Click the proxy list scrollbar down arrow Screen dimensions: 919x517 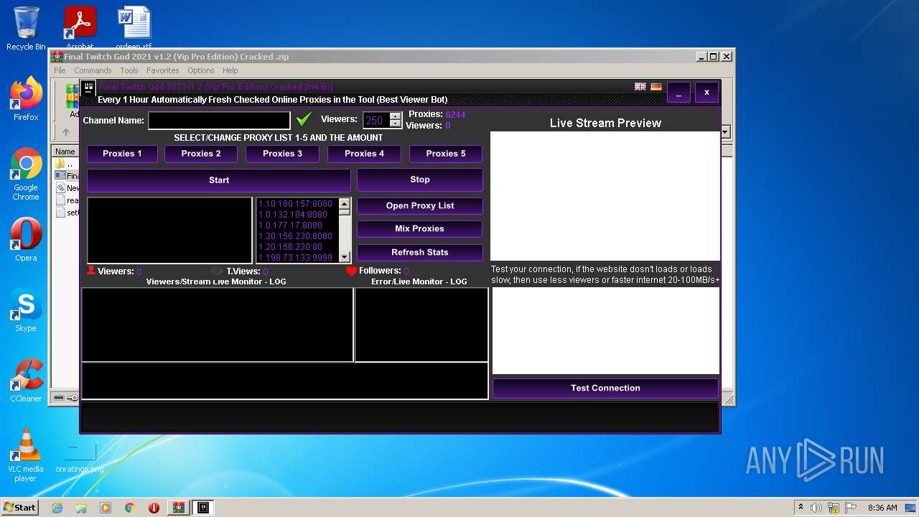pyautogui.click(x=345, y=257)
